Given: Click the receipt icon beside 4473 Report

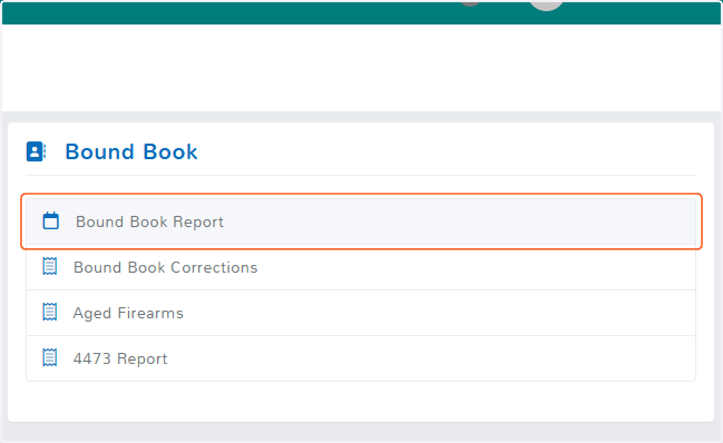Looking at the screenshot, I should 50,358.
